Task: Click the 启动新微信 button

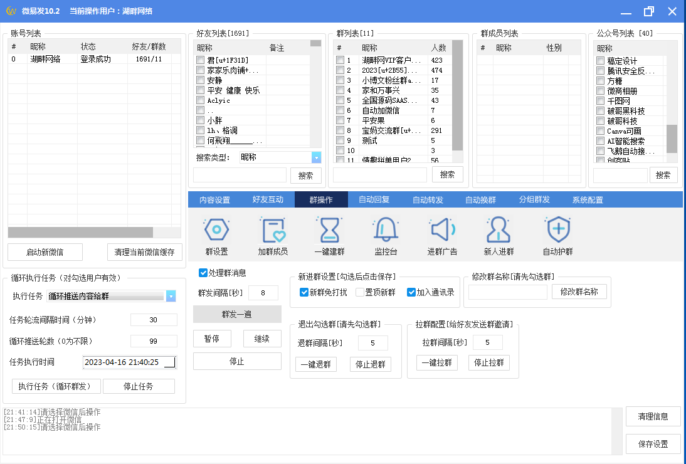Action: [45, 252]
